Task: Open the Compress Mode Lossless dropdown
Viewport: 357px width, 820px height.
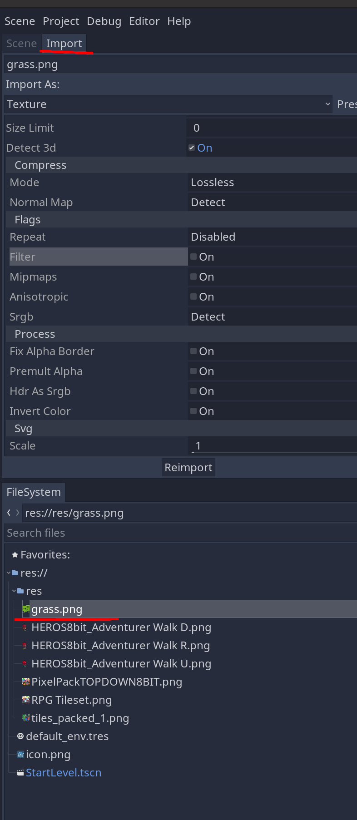Action: click(273, 182)
